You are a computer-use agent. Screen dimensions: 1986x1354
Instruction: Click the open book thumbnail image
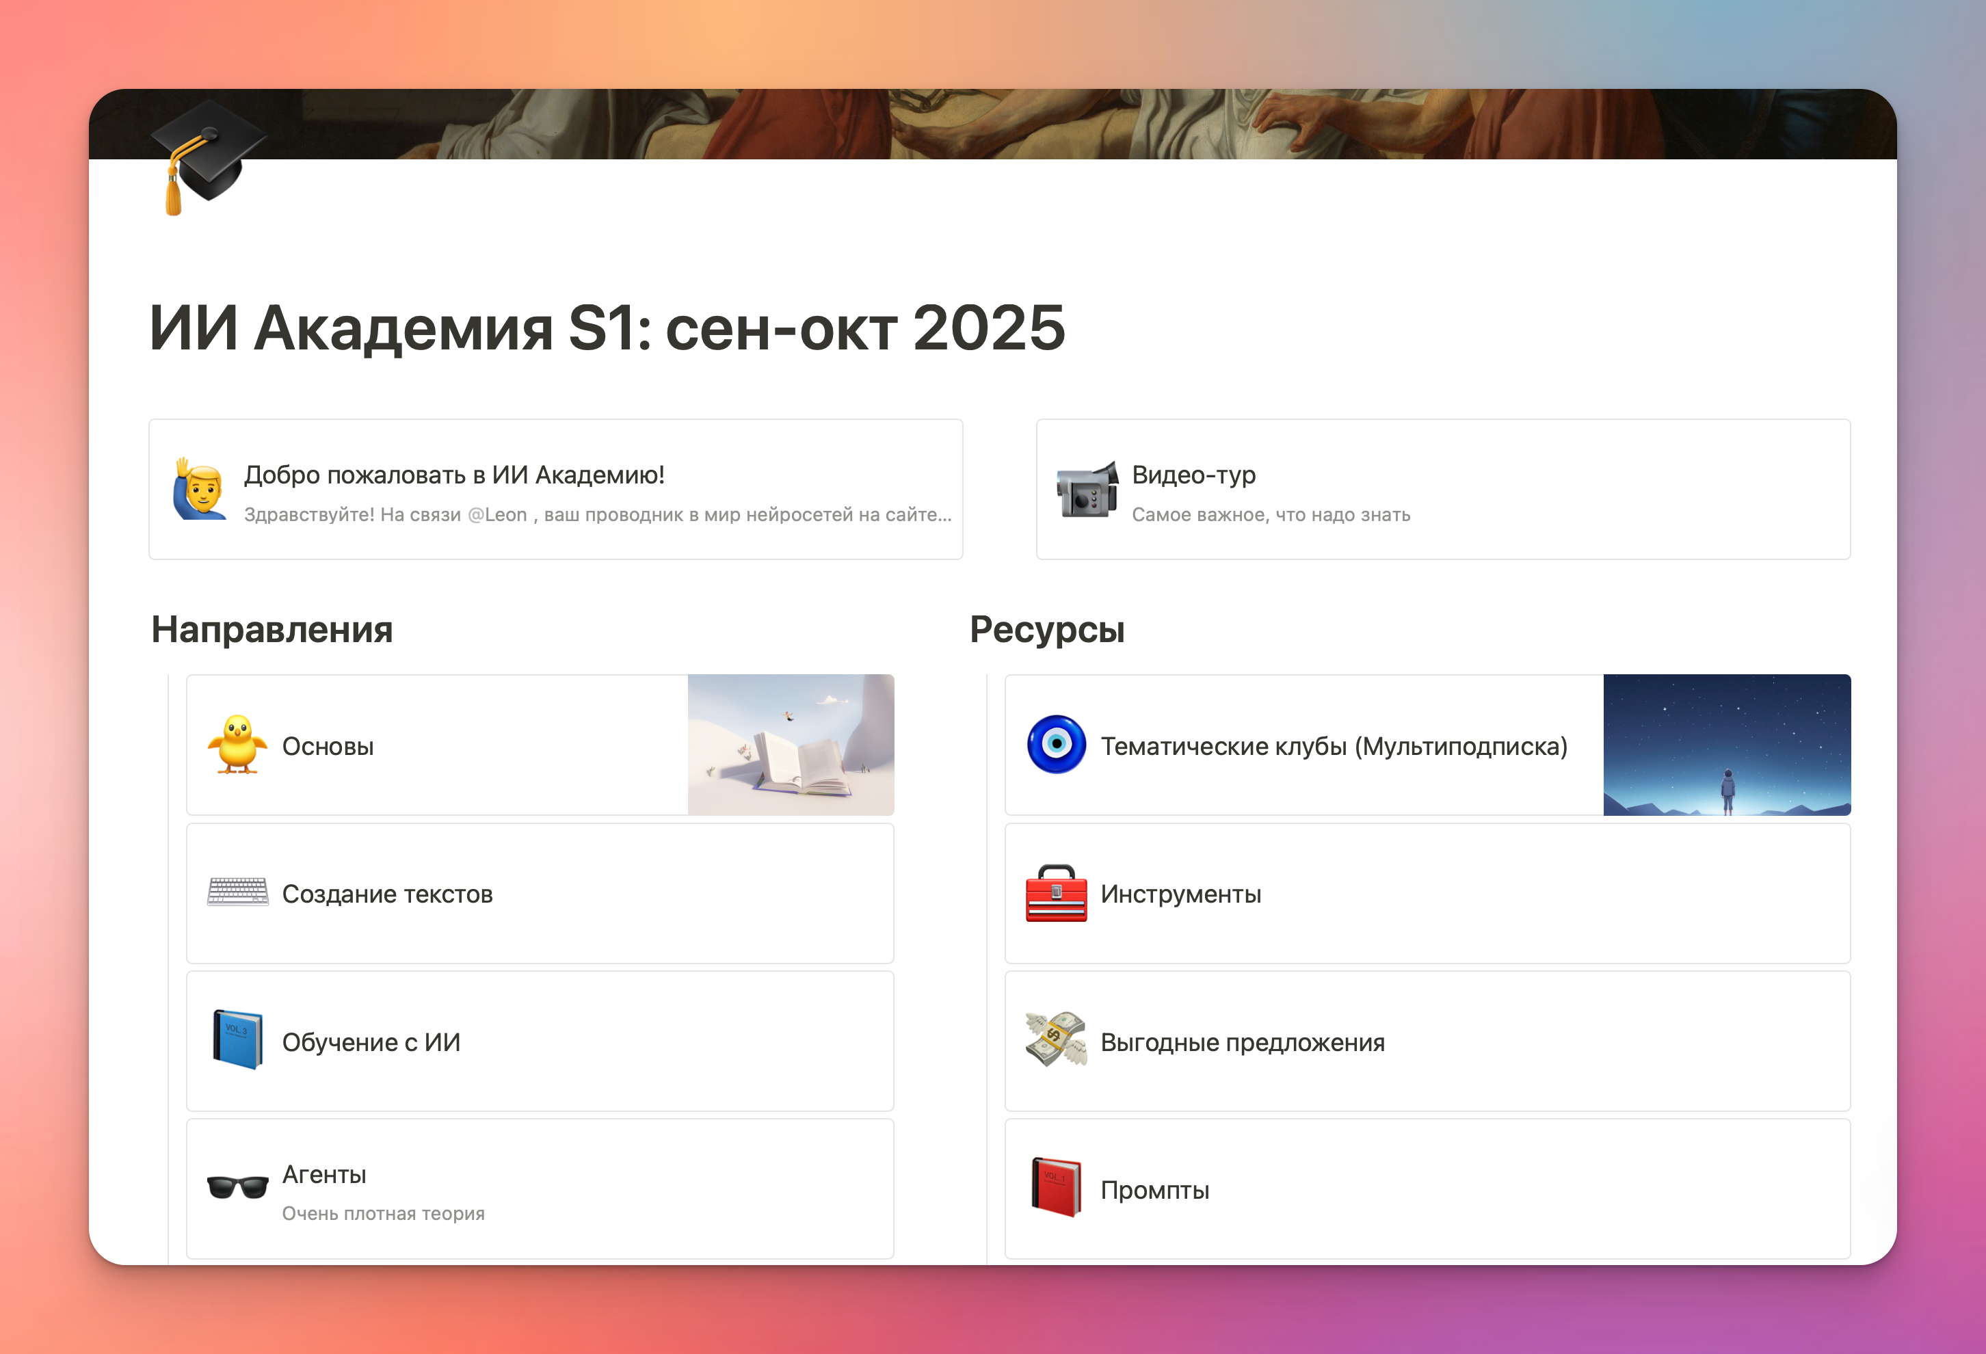point(791,745)
